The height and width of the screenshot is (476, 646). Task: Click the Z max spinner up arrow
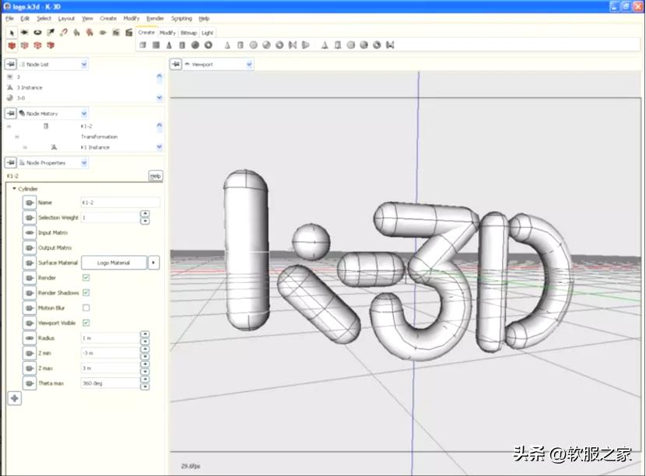[145, 365]
